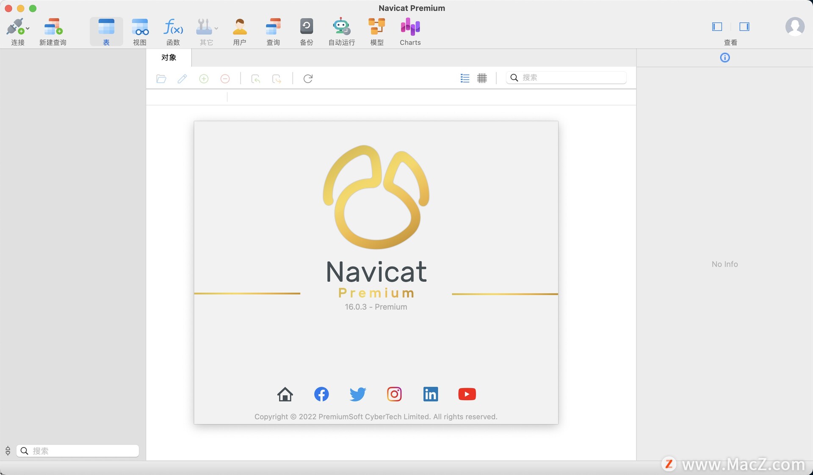The image size is (813, 475).
Task: Open the YouTube link icon
Action: tap(467, 394)
